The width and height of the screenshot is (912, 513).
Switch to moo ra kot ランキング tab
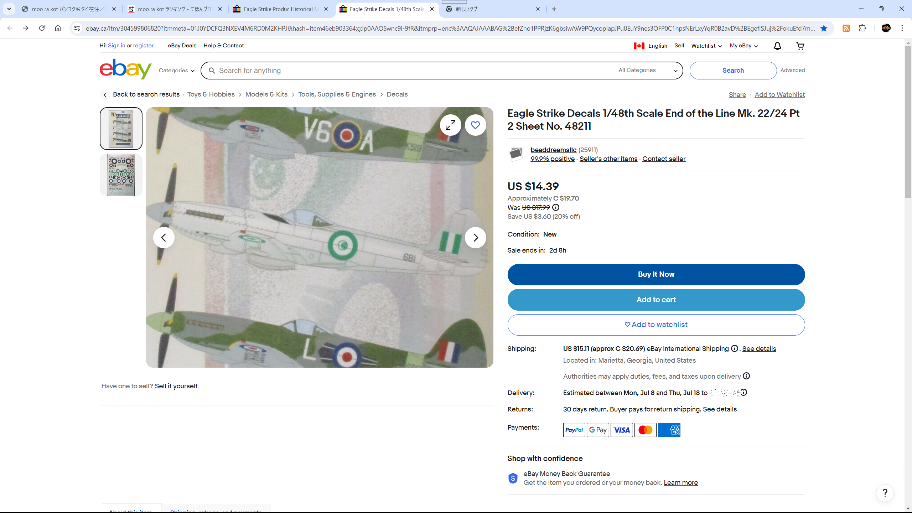click(x=175, y=9)
